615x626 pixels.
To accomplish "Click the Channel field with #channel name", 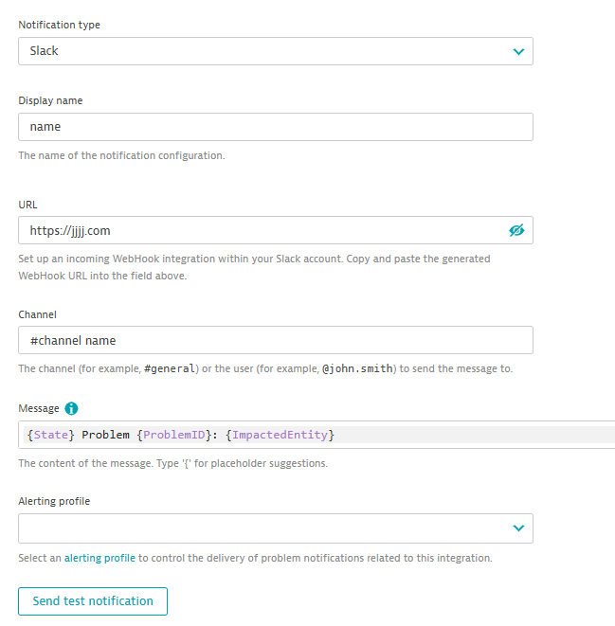I will coord(275,340).
